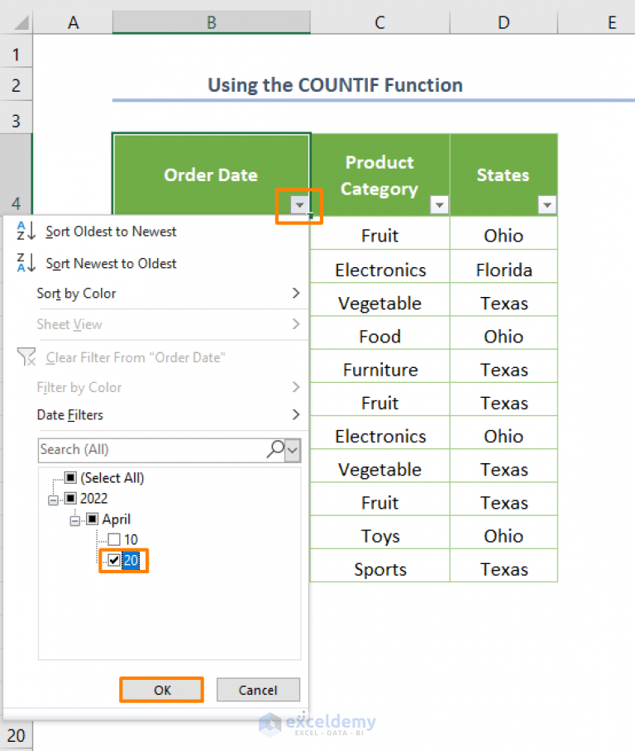
Task: Open the Order Date filter arrow icon
Action: tap(298, 204)
